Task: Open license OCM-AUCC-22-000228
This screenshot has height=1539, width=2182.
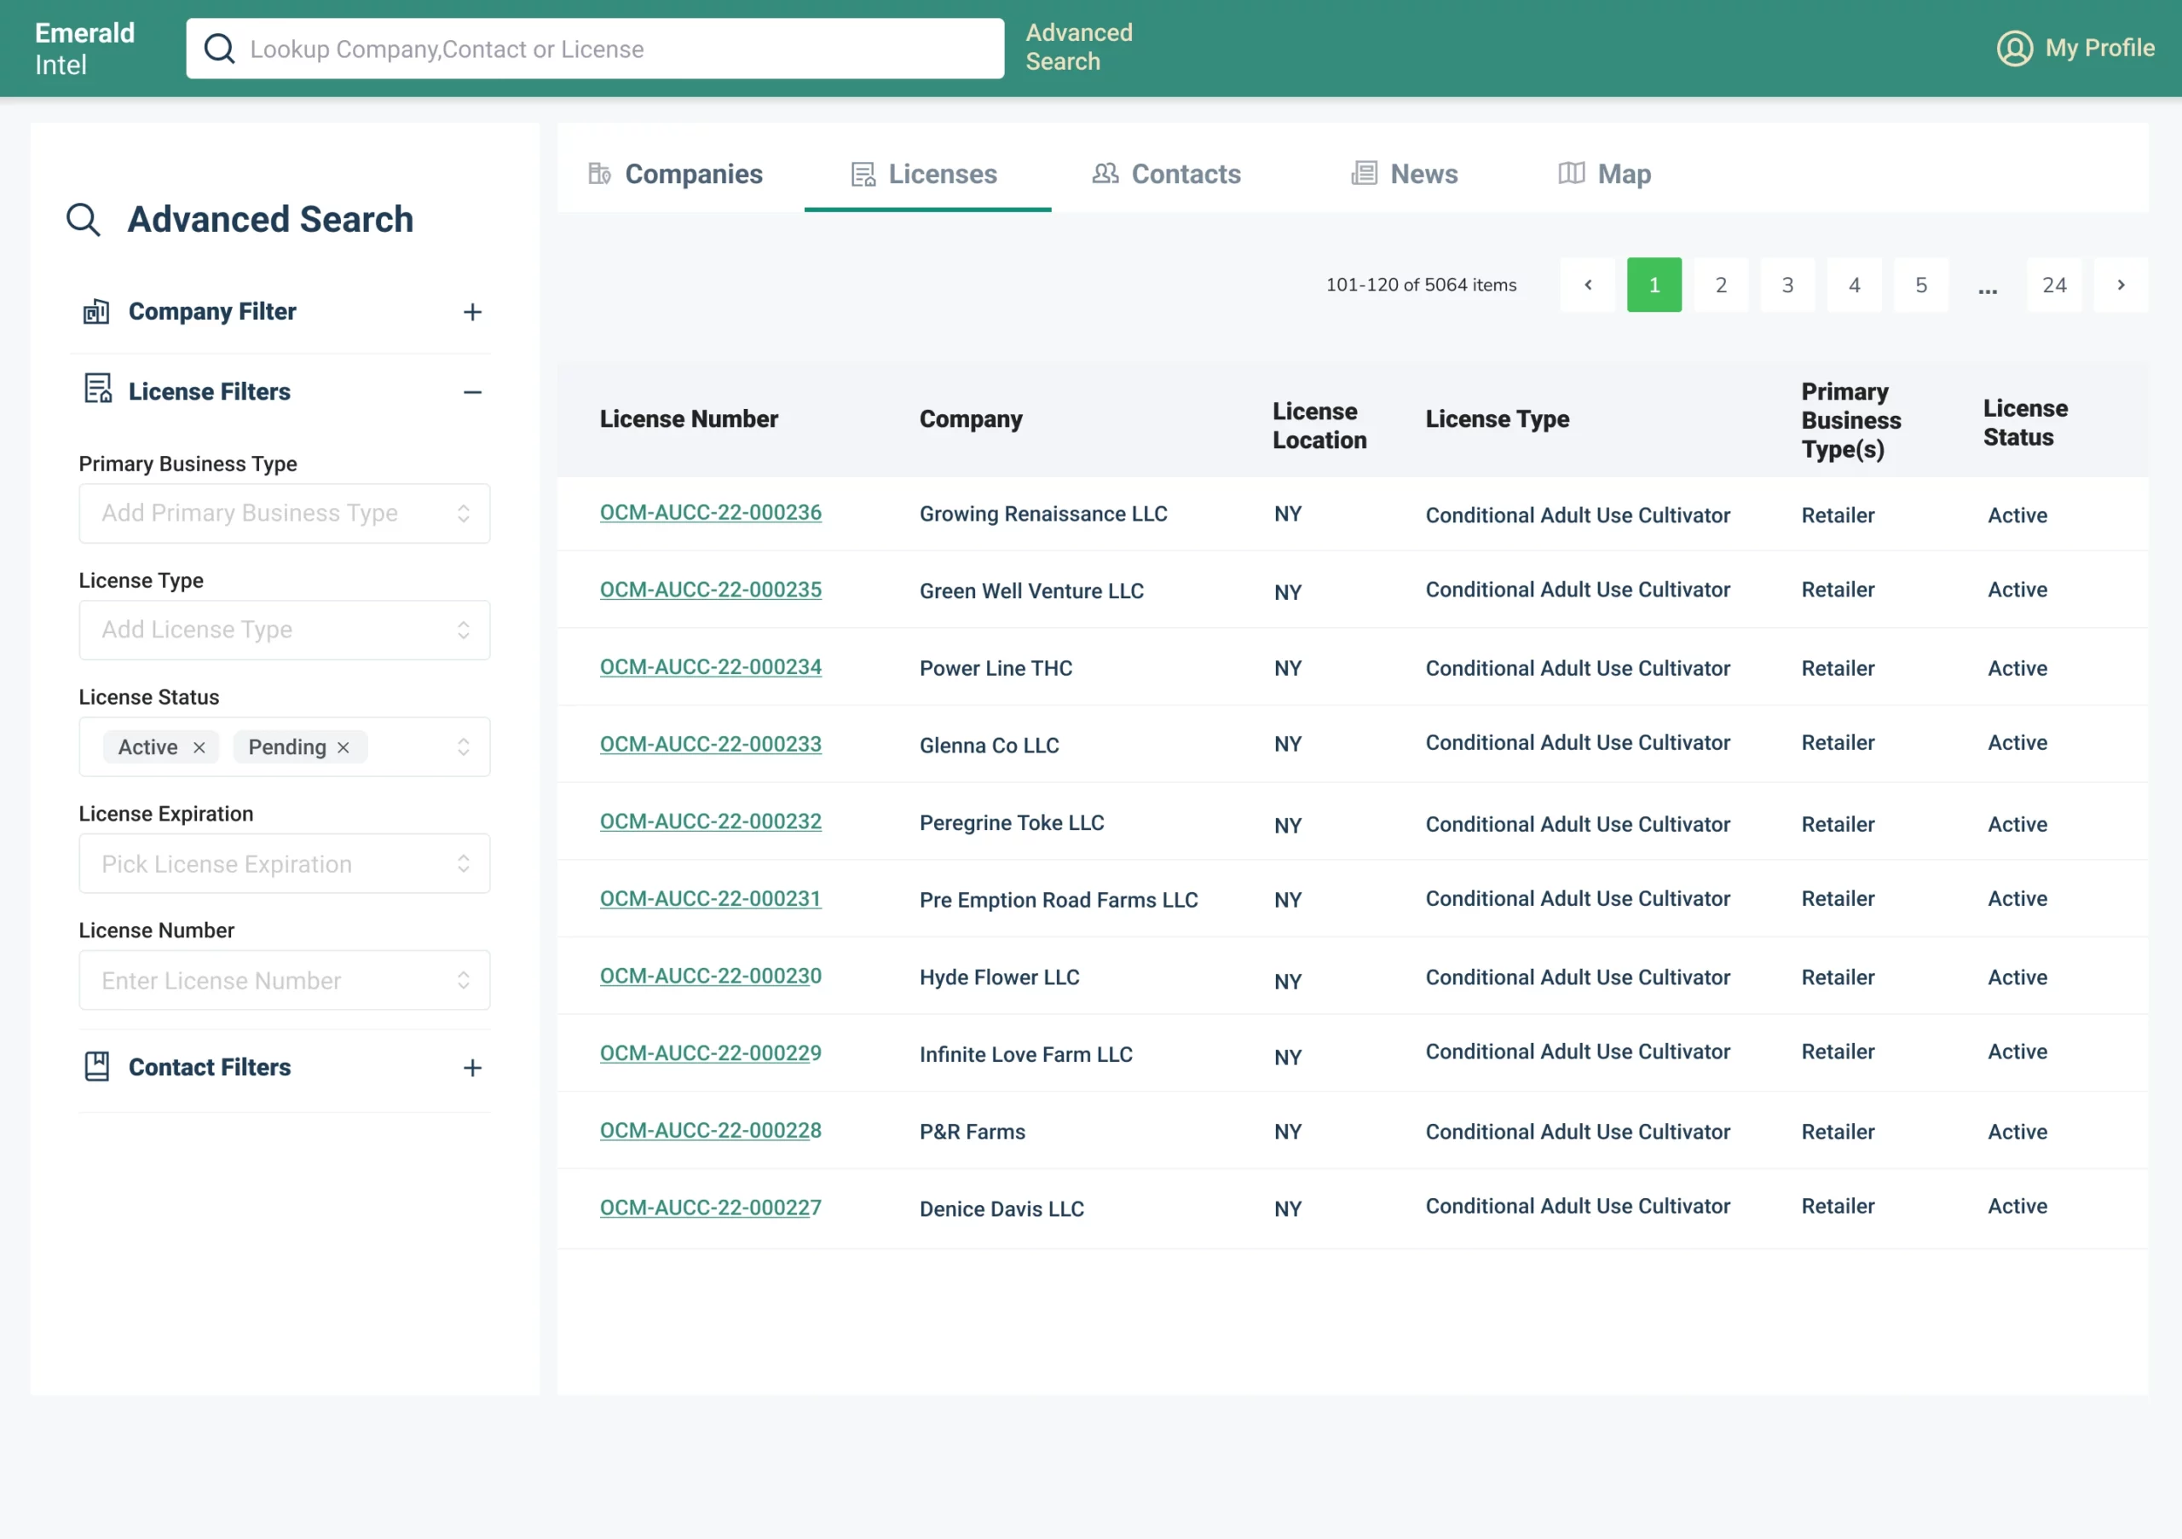Action: point(711,1131)
